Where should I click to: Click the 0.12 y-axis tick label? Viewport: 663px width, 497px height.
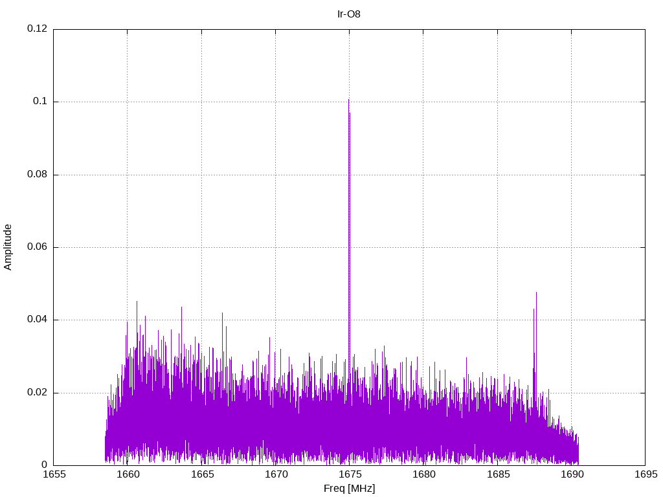coord(37,28)
